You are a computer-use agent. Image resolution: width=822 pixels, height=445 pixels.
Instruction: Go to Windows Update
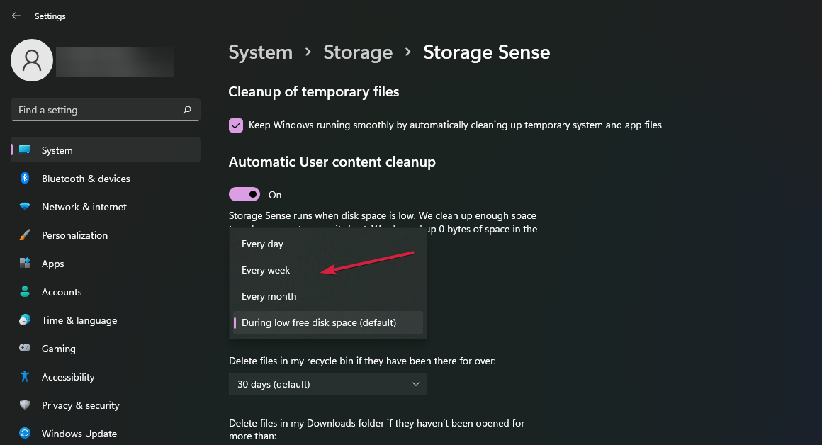[x=79, y=434]
